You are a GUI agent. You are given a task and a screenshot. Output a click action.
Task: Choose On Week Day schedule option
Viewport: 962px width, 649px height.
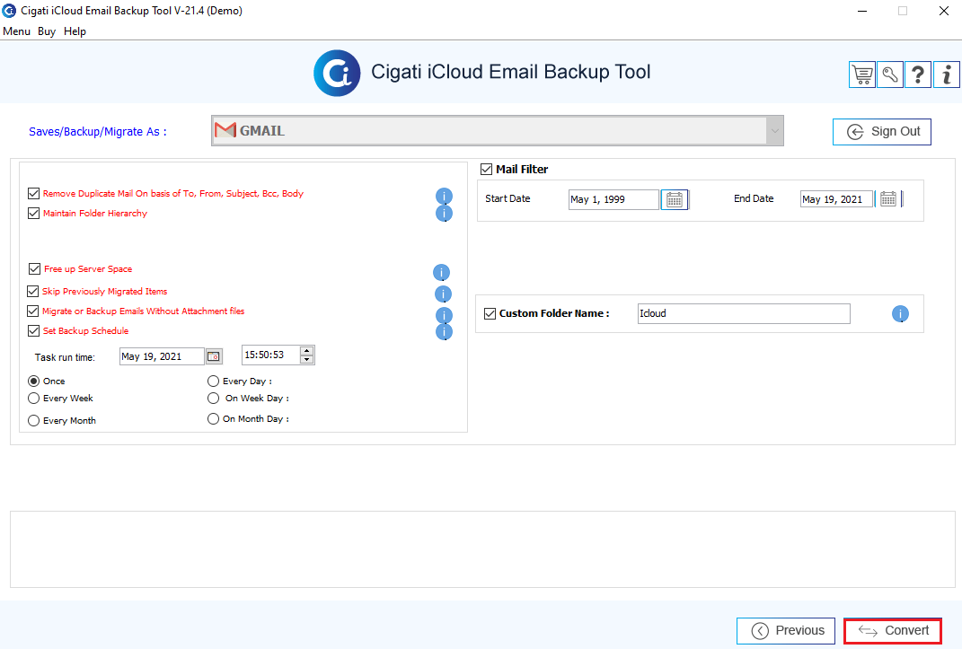[213, 399]
